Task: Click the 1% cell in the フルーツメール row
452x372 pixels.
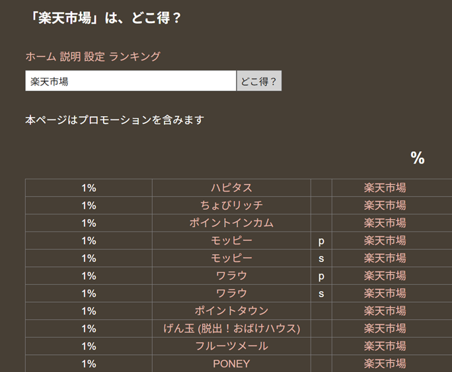Action: (89, 346)
